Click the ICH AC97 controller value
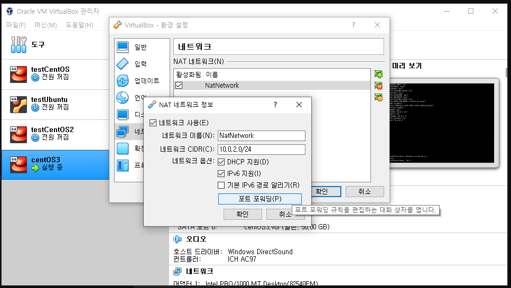The width and height of the screenshot is (511, 288). pos(242,259)
